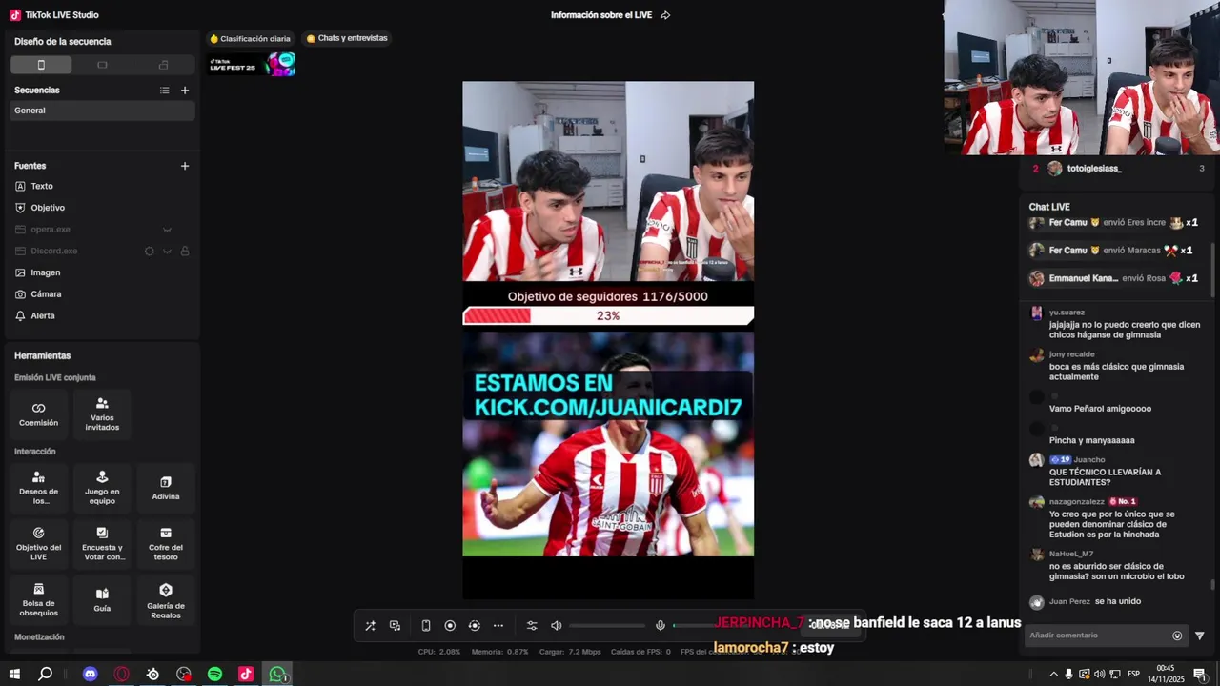Select the Alerta source
This screenshot has width=1220, height=686.
pyautogui.click(x=102, y=315)
